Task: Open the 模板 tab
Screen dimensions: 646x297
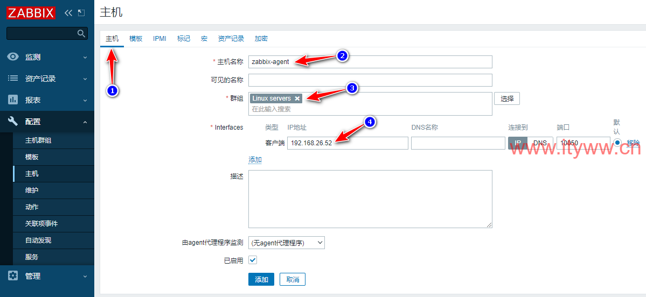Action: click(x=136, y=39)
